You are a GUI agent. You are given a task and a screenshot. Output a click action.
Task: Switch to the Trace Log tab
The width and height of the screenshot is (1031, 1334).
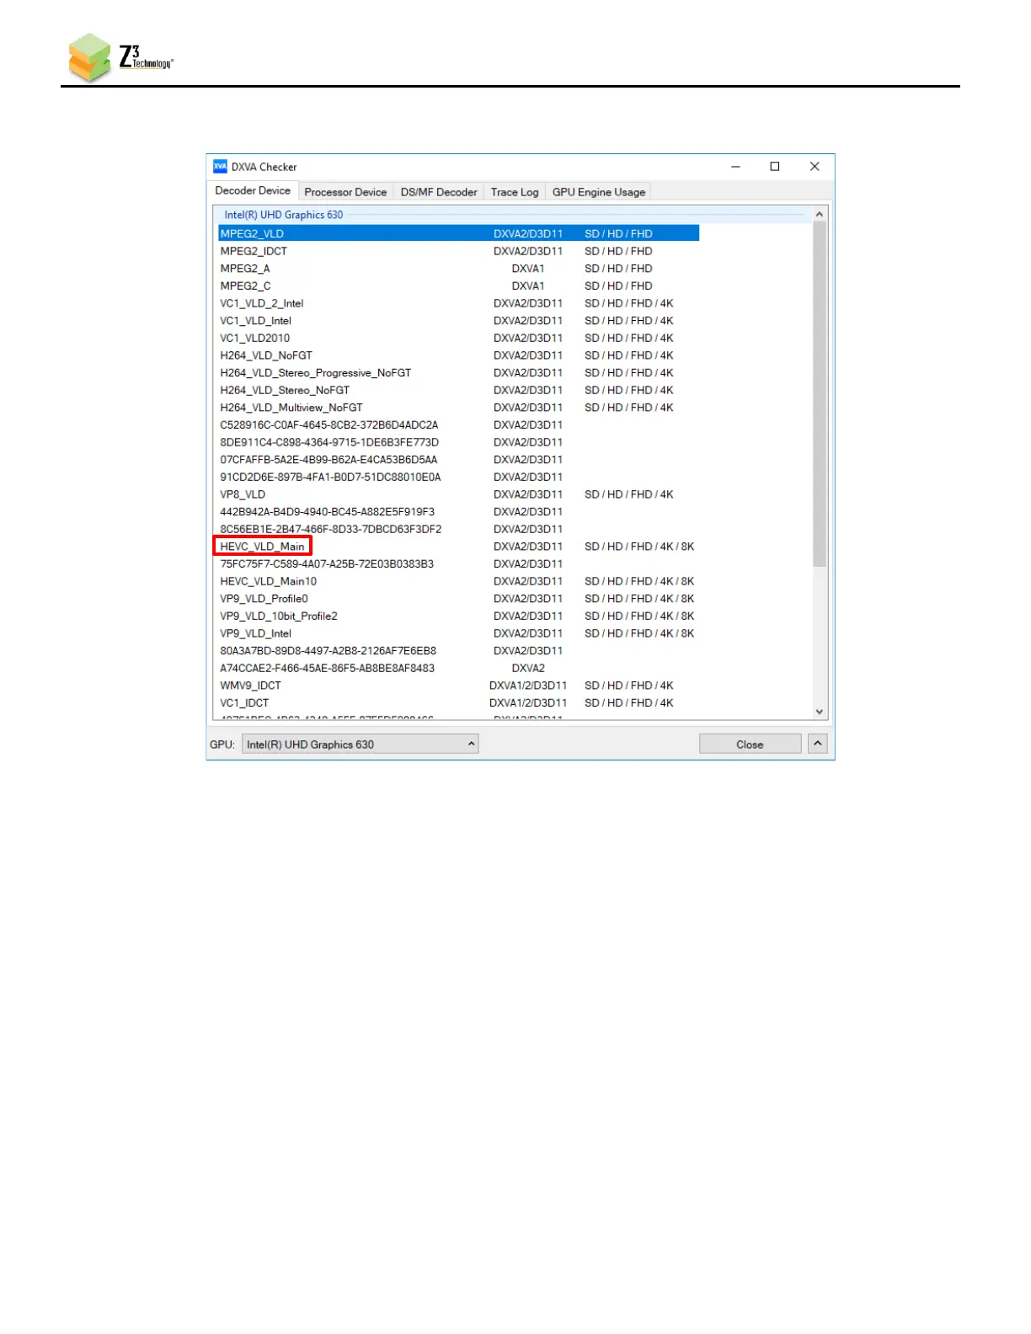[x=515, y=192]
